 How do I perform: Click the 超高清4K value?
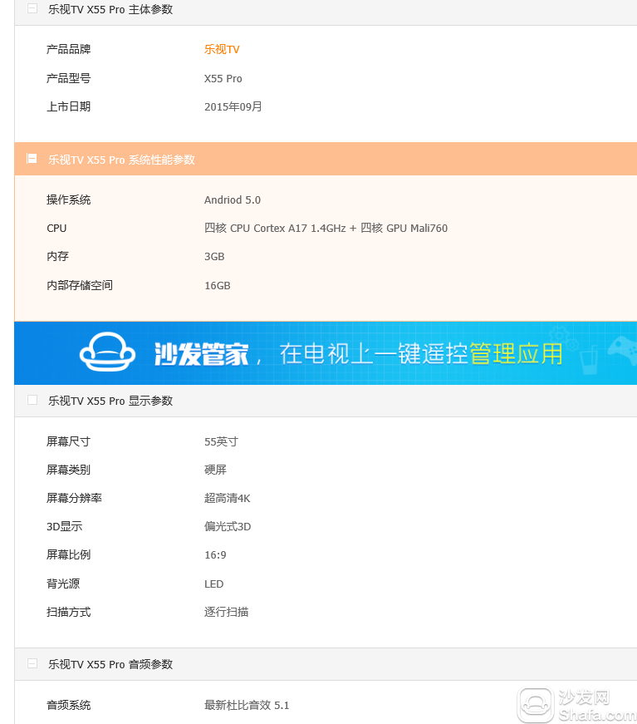pos(228,498)
